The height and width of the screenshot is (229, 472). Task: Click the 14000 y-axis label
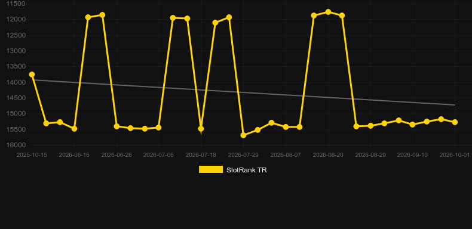16,82
